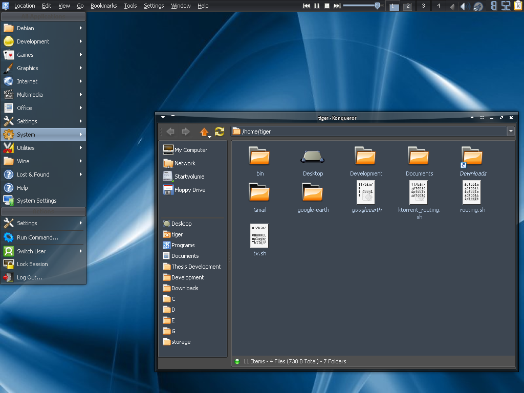Select Thesis Development in sidebar list
Image resolution: width=524 pixels, height=393 pixels.
192,266
